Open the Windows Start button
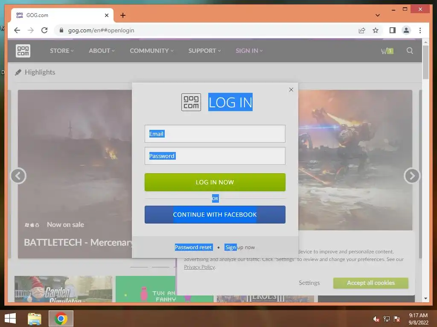 coord(10,318)
